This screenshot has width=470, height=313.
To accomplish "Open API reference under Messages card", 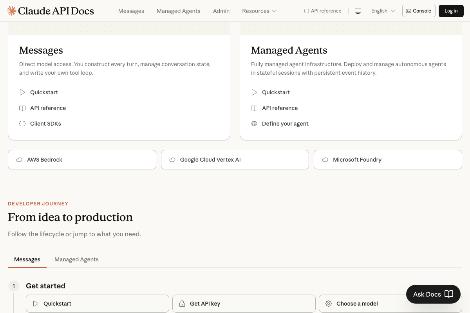I will 48,108.
